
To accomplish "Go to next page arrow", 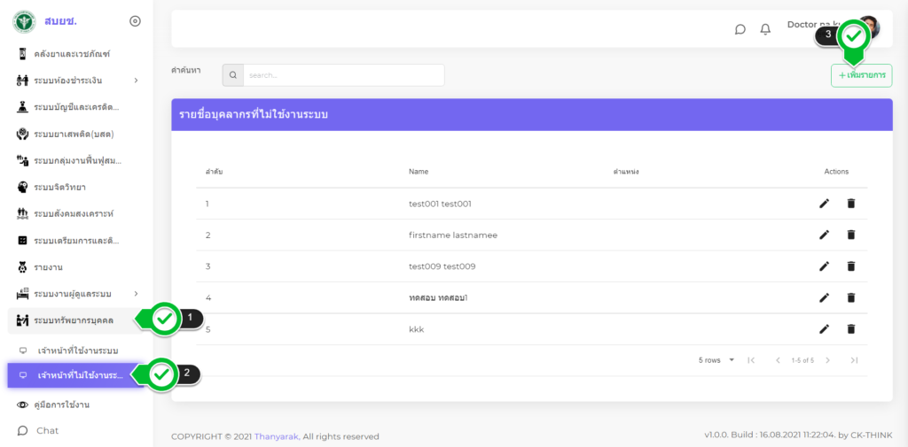I will 827,360.
